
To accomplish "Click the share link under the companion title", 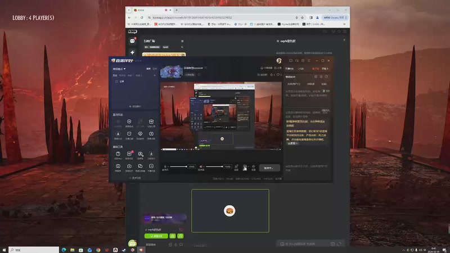I will point(278,68).
